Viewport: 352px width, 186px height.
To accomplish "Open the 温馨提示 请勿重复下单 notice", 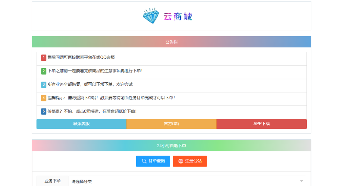I will (111, 98).
